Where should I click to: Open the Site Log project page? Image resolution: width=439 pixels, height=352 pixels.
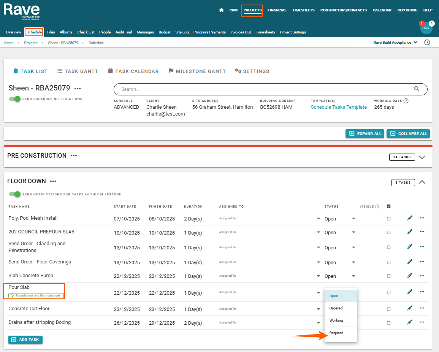(182, 32)
